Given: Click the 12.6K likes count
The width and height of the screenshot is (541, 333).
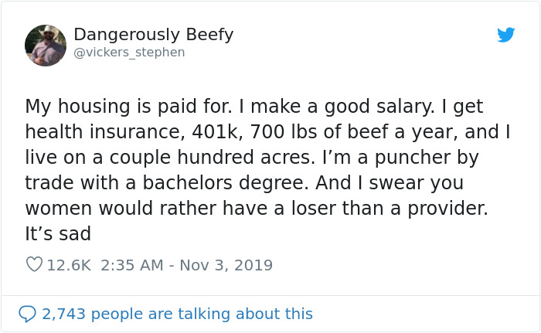Looking at the screenshot, I should click(69, 265).
